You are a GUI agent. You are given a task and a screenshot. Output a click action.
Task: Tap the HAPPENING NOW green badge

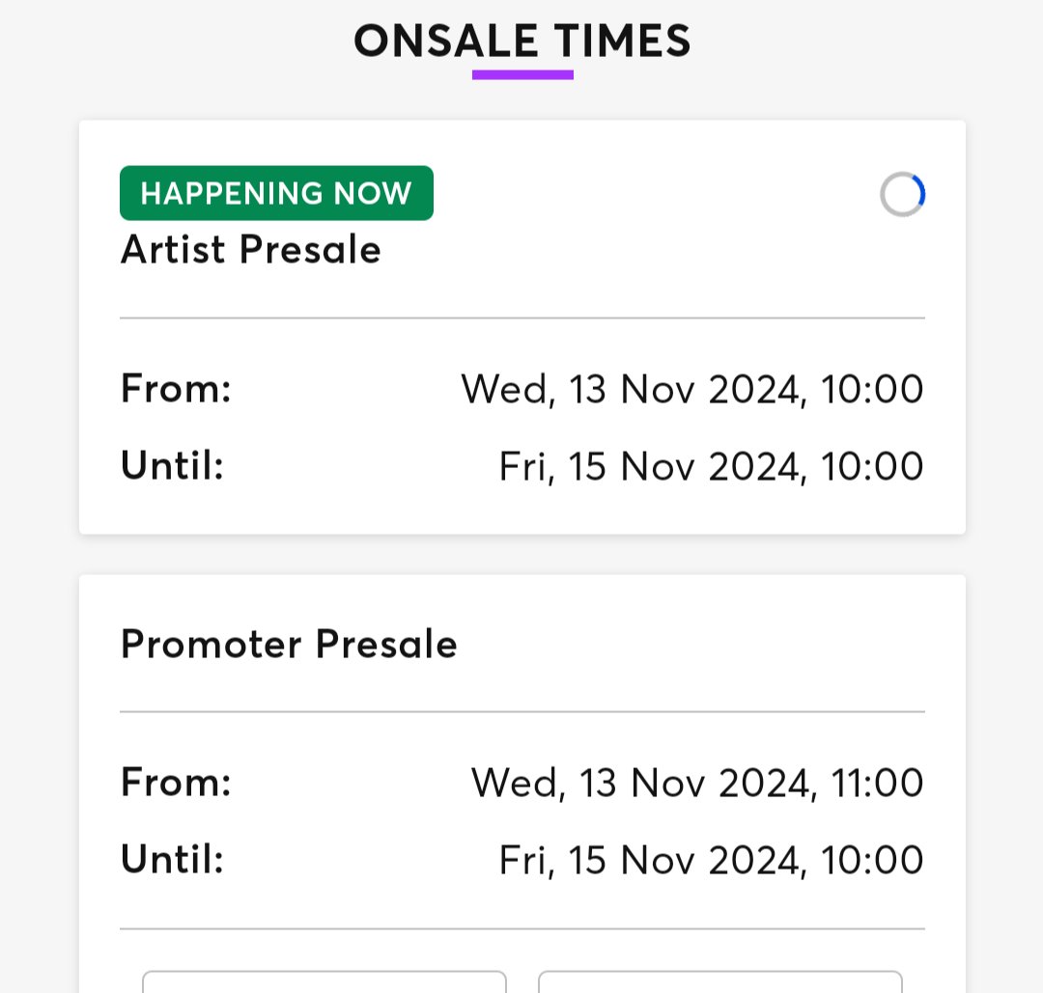276,193
